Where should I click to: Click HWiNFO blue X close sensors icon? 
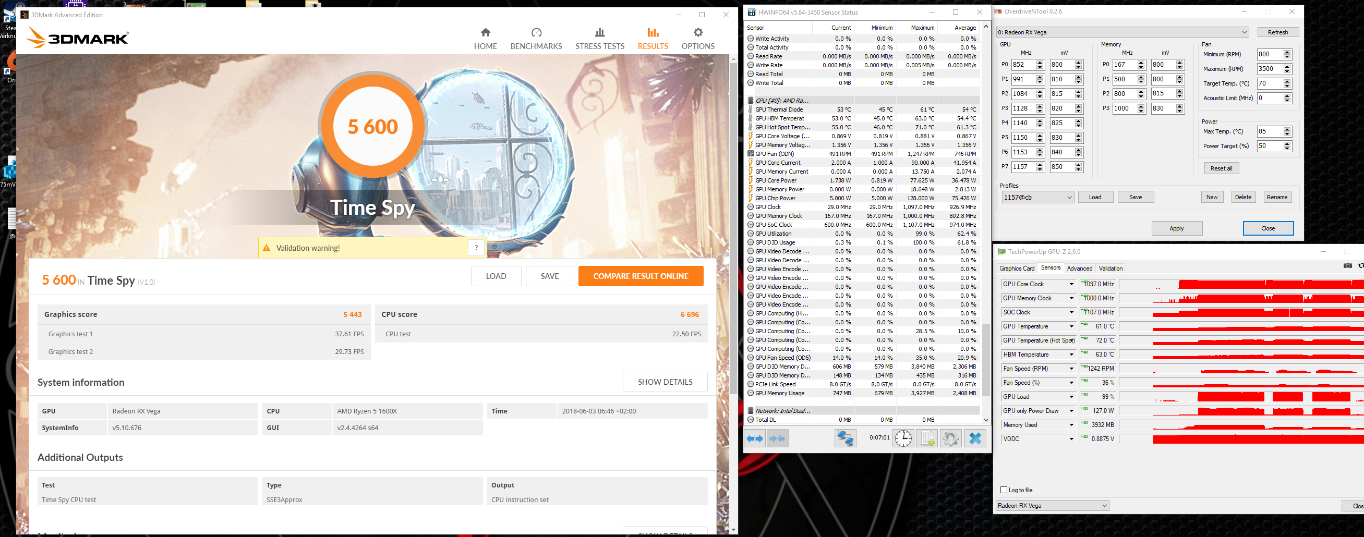(975, 438)
